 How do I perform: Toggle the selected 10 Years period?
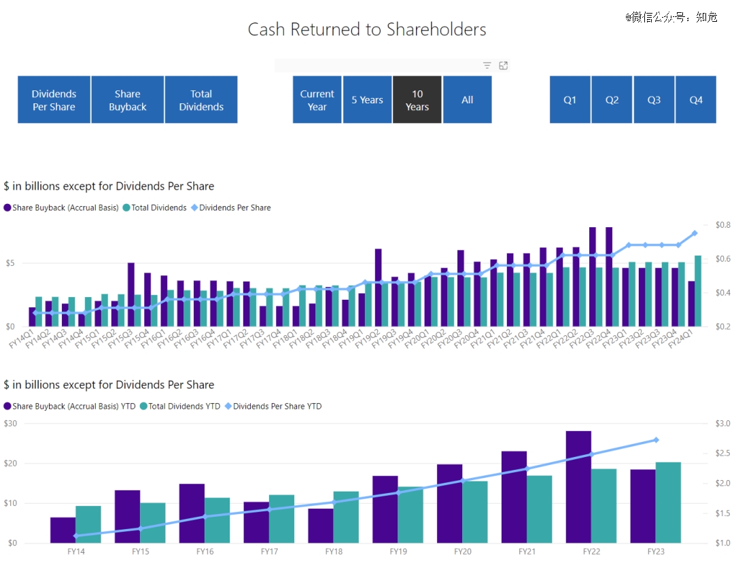(x=417, y=100)
